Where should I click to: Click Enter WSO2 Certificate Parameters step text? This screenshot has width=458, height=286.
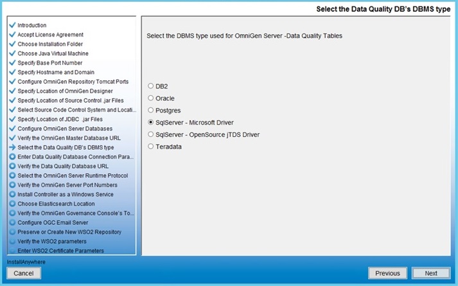click(x=61, y=251)
